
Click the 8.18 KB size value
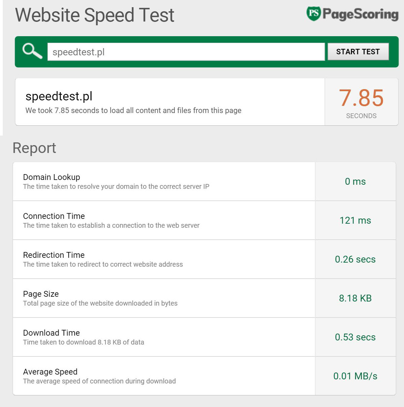(355, 298)
